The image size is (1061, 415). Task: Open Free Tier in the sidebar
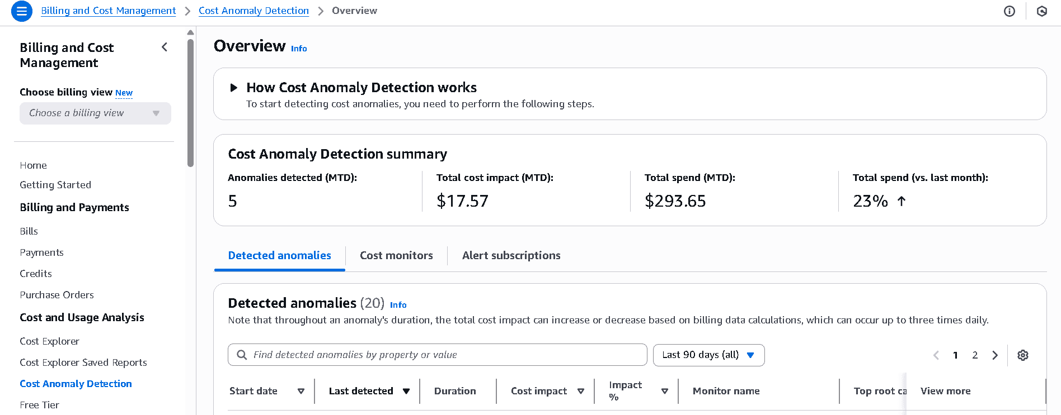(39, 405)
